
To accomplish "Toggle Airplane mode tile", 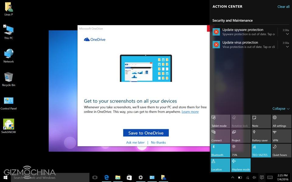I will 240,165.
